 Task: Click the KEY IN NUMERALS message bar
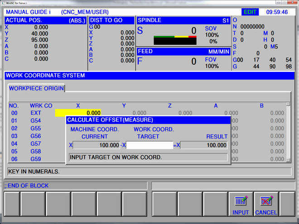[x=149, y=172]
